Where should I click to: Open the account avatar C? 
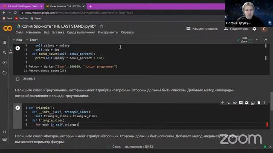[264, 29]
